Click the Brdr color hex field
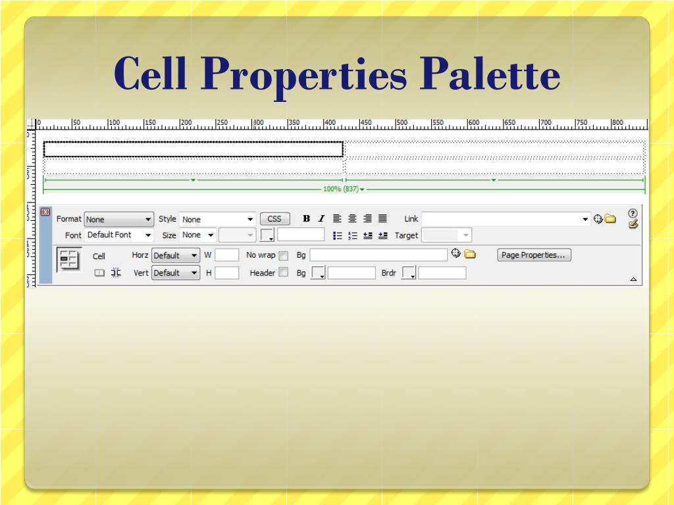The height and width of the screenshot is (505, 674). pyautogui.click(x=442, y=273)
